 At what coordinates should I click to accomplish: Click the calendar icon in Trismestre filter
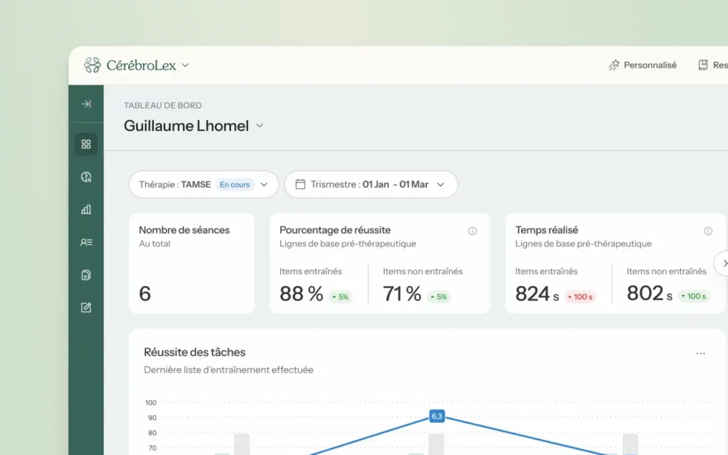point(301,184)
